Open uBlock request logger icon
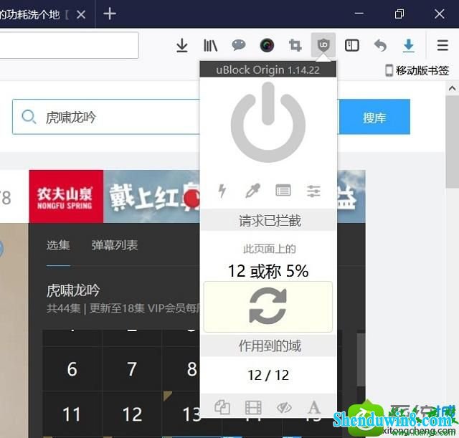Viewport: 459px width, 438px height. 283,191
